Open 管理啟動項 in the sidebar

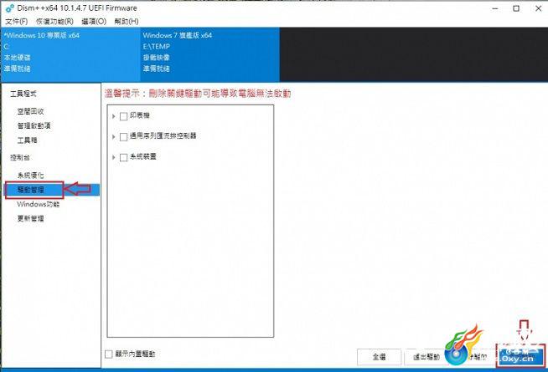34,125
